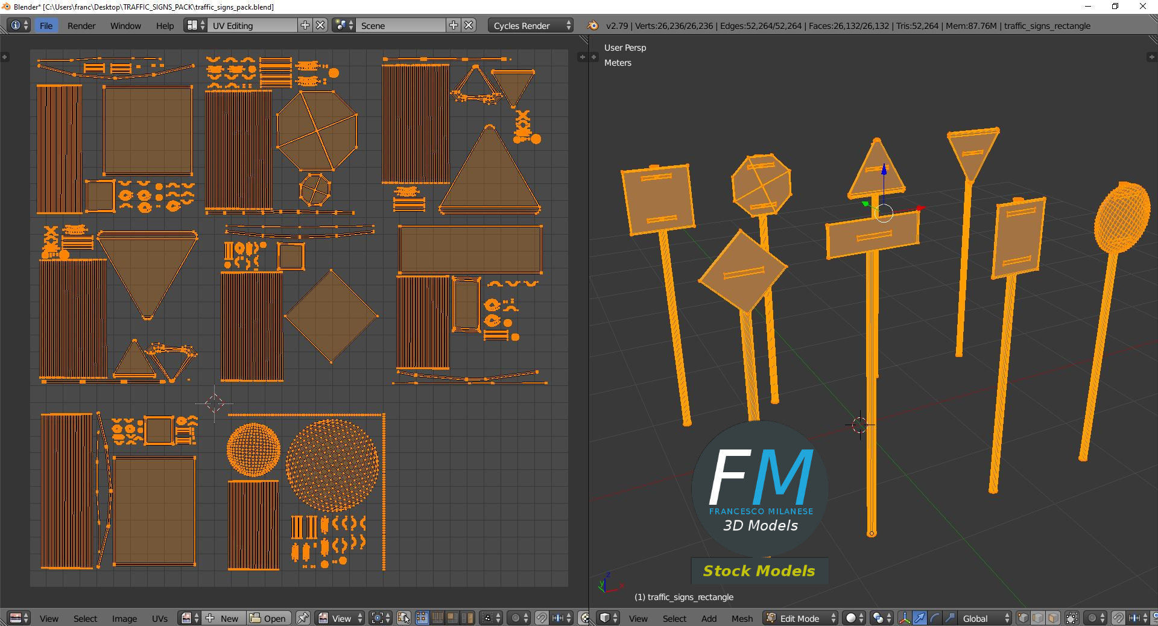
Task: Open viewport shading mode dropdown
Action: (x=854, y=618)
